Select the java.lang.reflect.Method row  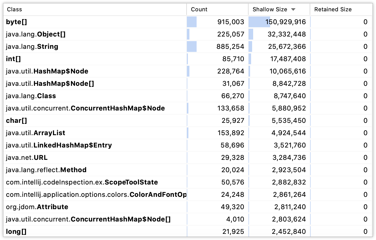(x=46, y=170)
